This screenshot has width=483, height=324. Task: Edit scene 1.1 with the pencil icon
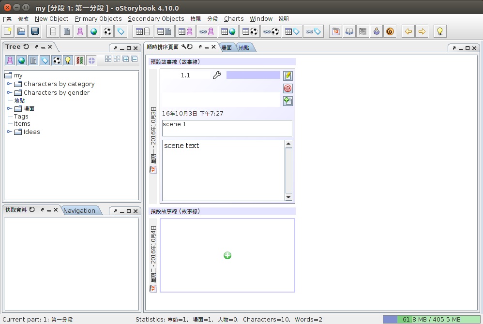coord(287,76)
